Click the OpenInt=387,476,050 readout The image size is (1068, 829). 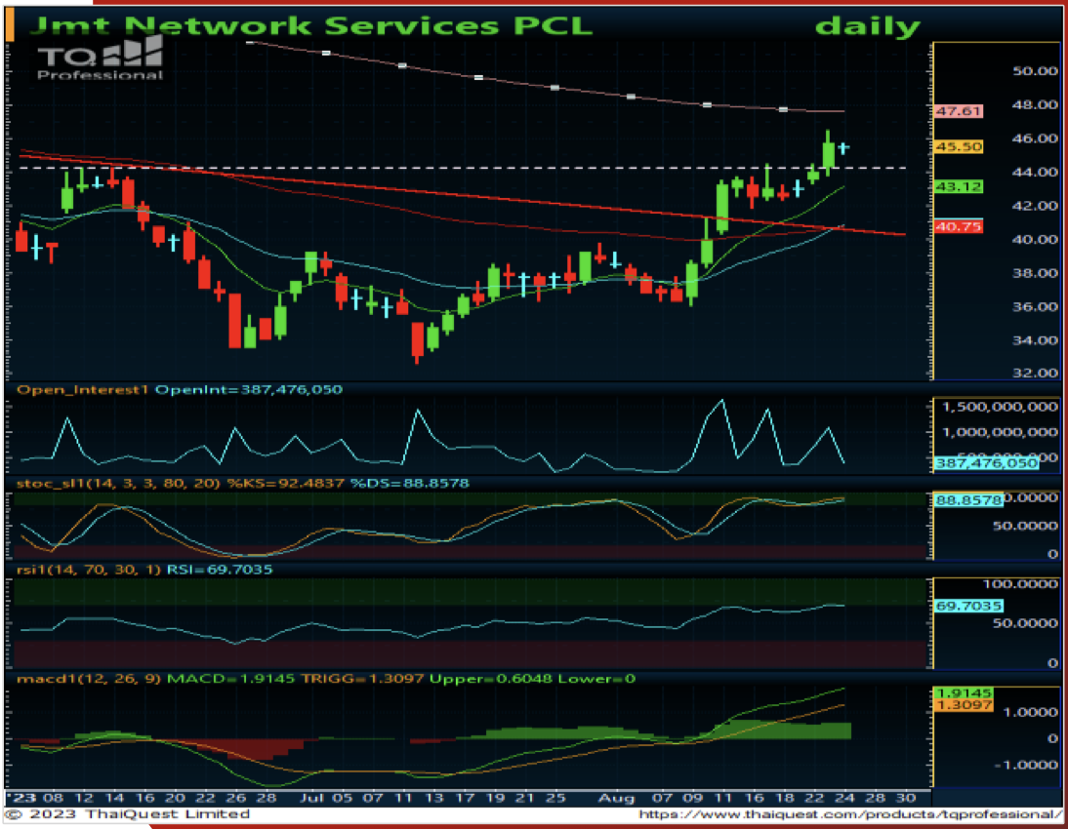(249, 390)
